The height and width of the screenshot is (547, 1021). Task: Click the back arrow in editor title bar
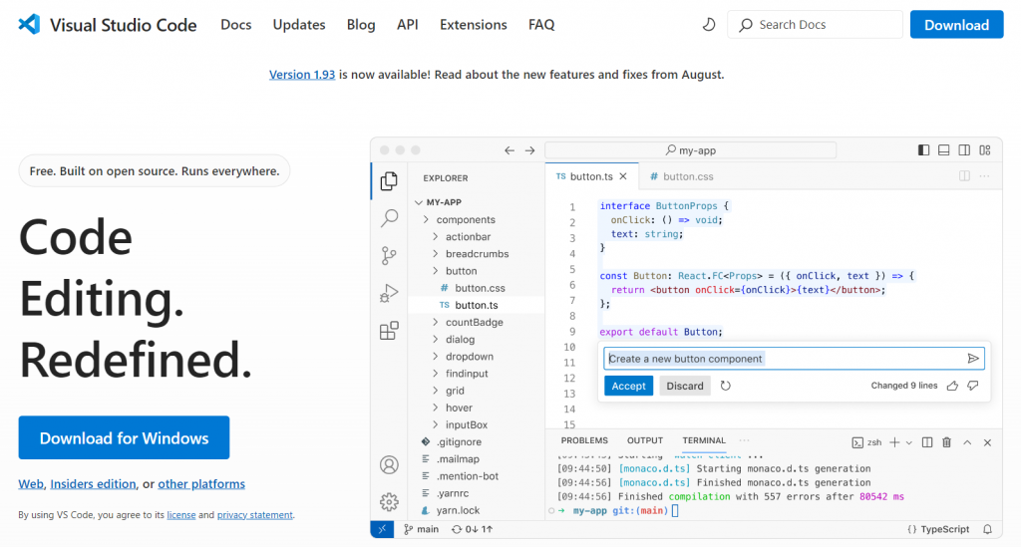coord(510,150)
